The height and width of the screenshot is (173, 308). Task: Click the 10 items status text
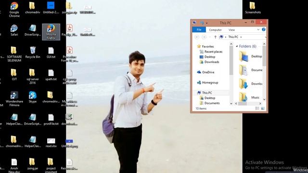click(x=201, y=109)
